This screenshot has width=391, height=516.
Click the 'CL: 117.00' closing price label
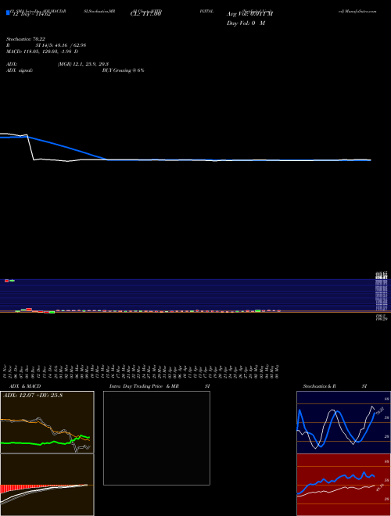coord(145,14)
